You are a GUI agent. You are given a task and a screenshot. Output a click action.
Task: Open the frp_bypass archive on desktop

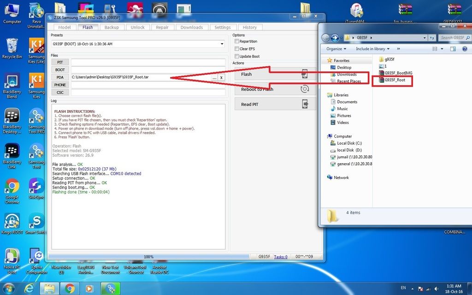(405, 13)
